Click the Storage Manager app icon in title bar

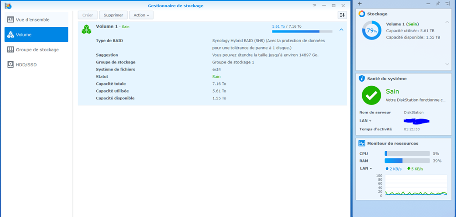(x=8, y=5)
